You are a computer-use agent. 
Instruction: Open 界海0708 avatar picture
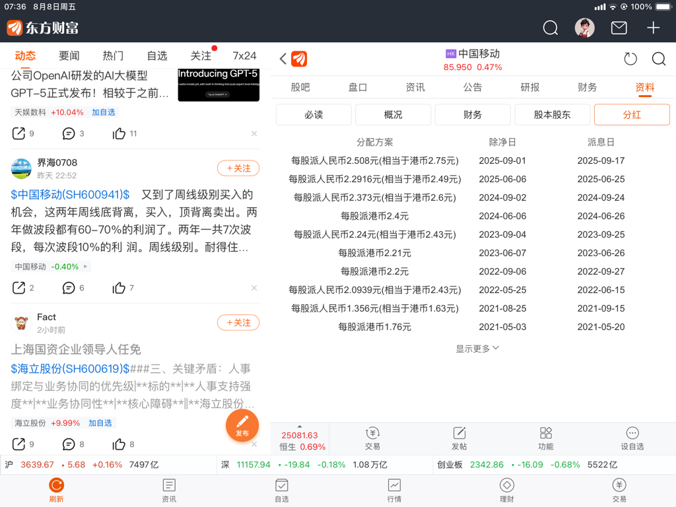(x=21, y=168)
